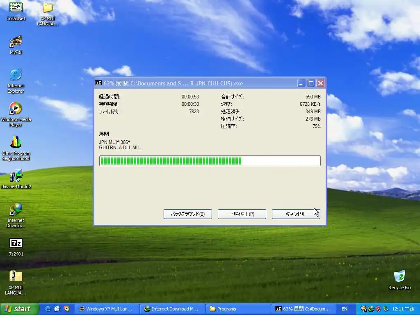Viewport: 420px width, 315px height.
Task: Click the 00:00:30 remaining time value
Action: point(190,104)
